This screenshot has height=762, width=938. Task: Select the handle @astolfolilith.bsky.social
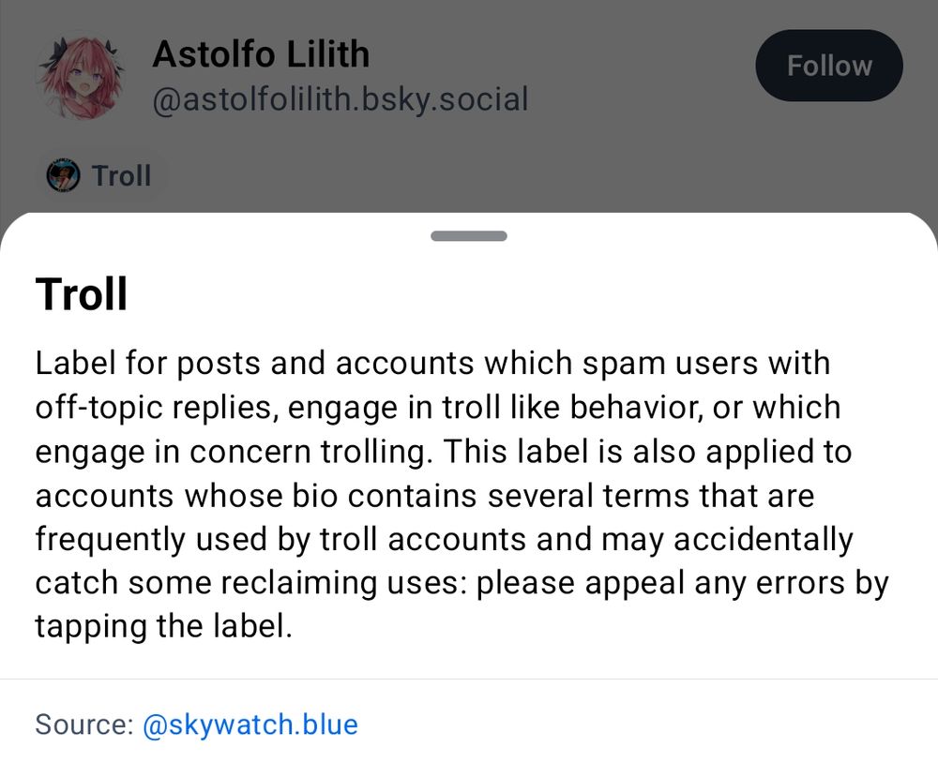pyautogui.click(x=341, y=98)
